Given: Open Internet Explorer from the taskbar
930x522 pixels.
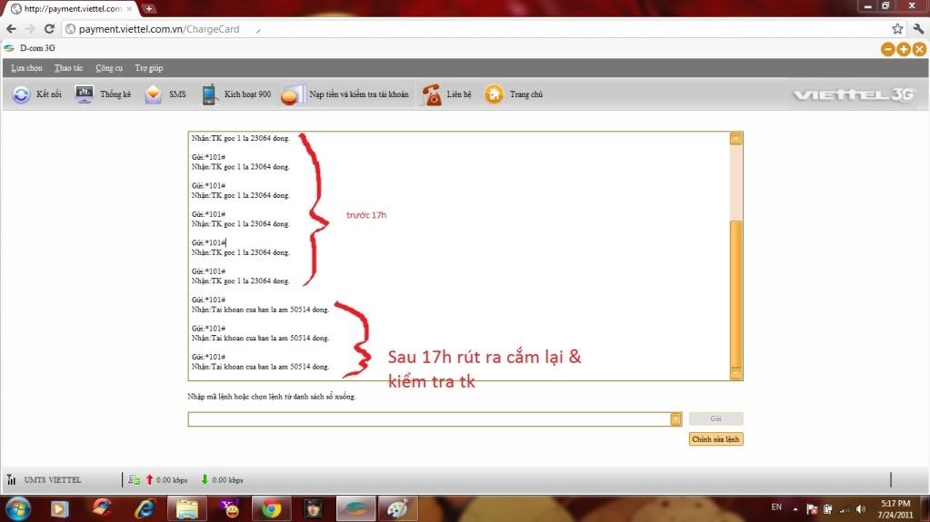Looking at the screenshot, I should 144,507.
